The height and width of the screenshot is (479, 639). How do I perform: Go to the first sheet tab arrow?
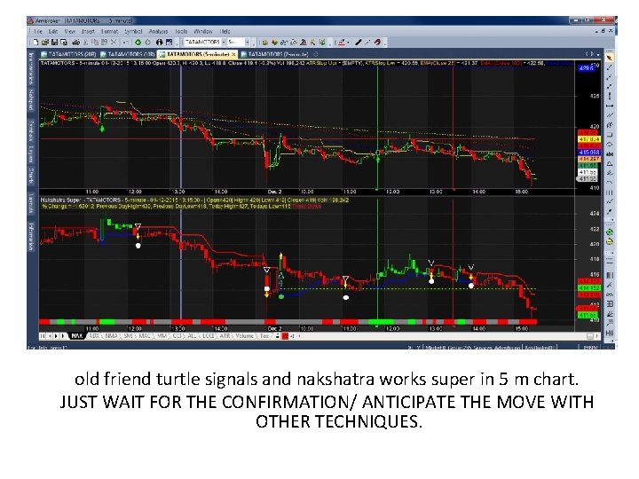[43, 336]
